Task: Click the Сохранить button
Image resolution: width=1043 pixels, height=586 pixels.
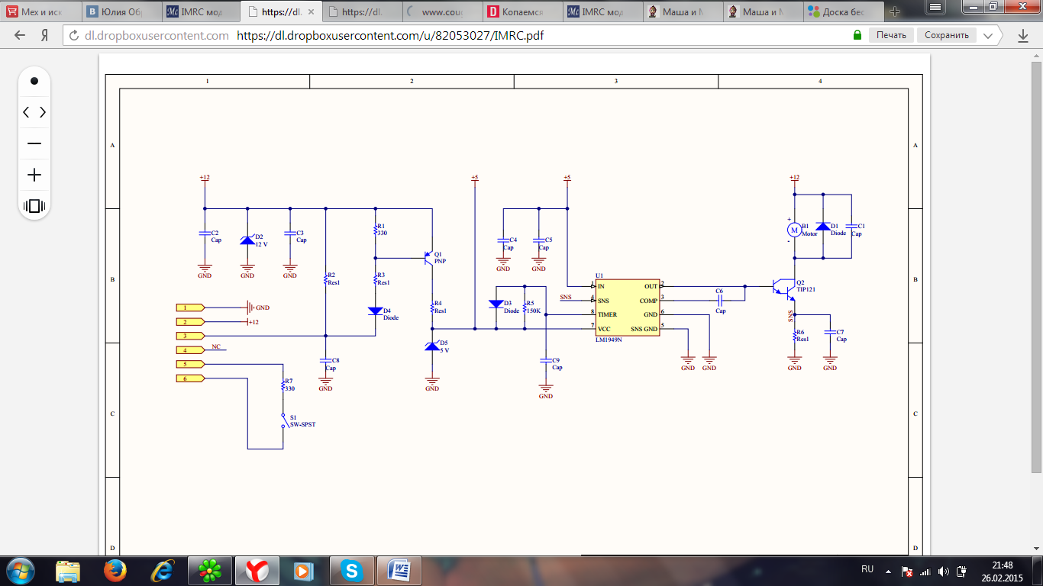Action: coord(947,35)
